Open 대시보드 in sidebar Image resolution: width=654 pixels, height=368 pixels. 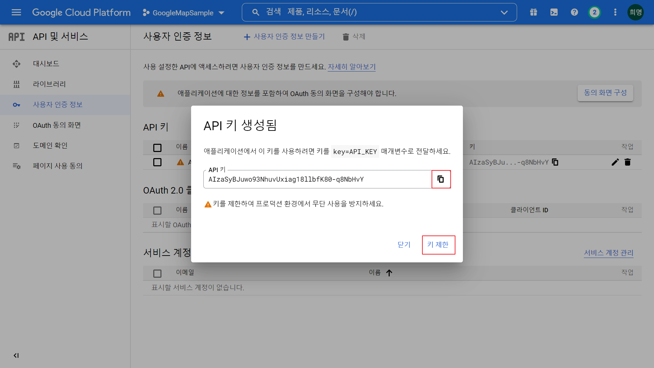[46, 64]
